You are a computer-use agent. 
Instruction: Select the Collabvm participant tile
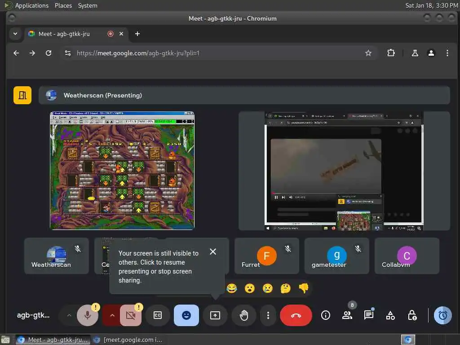407,256
